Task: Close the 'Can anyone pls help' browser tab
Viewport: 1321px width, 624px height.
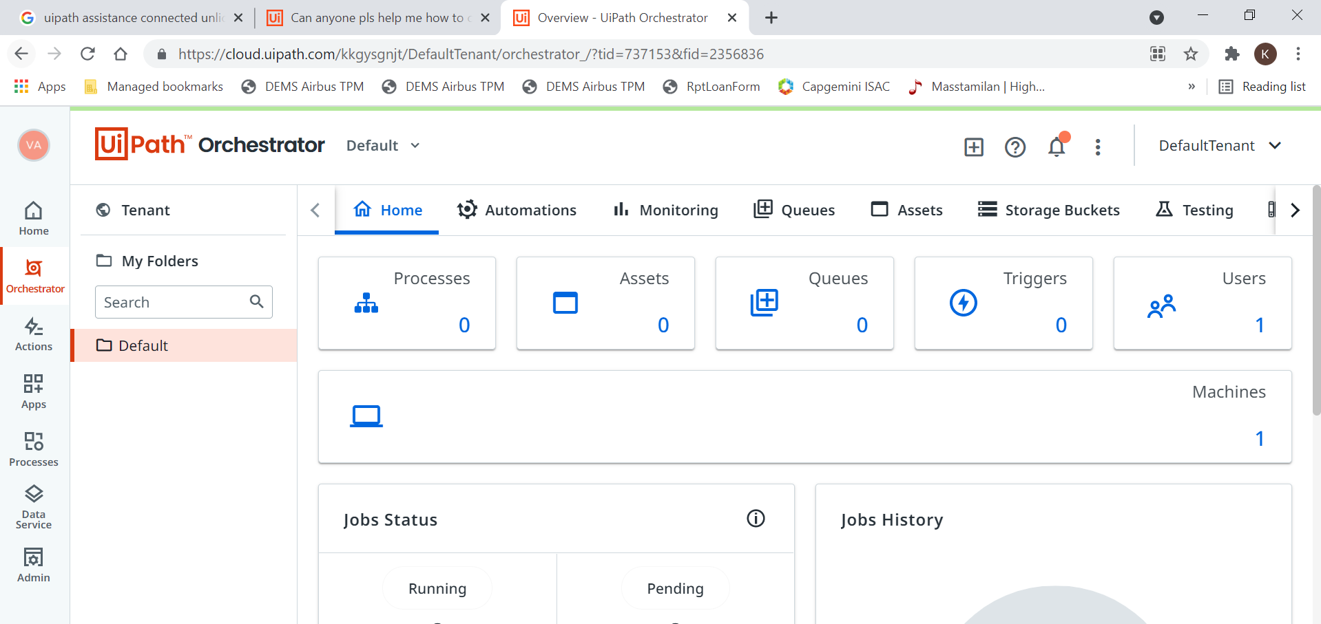Action: (485, 18)
